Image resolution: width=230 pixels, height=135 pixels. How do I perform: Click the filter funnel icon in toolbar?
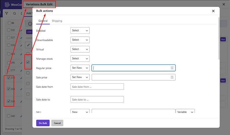coord(7,13)
